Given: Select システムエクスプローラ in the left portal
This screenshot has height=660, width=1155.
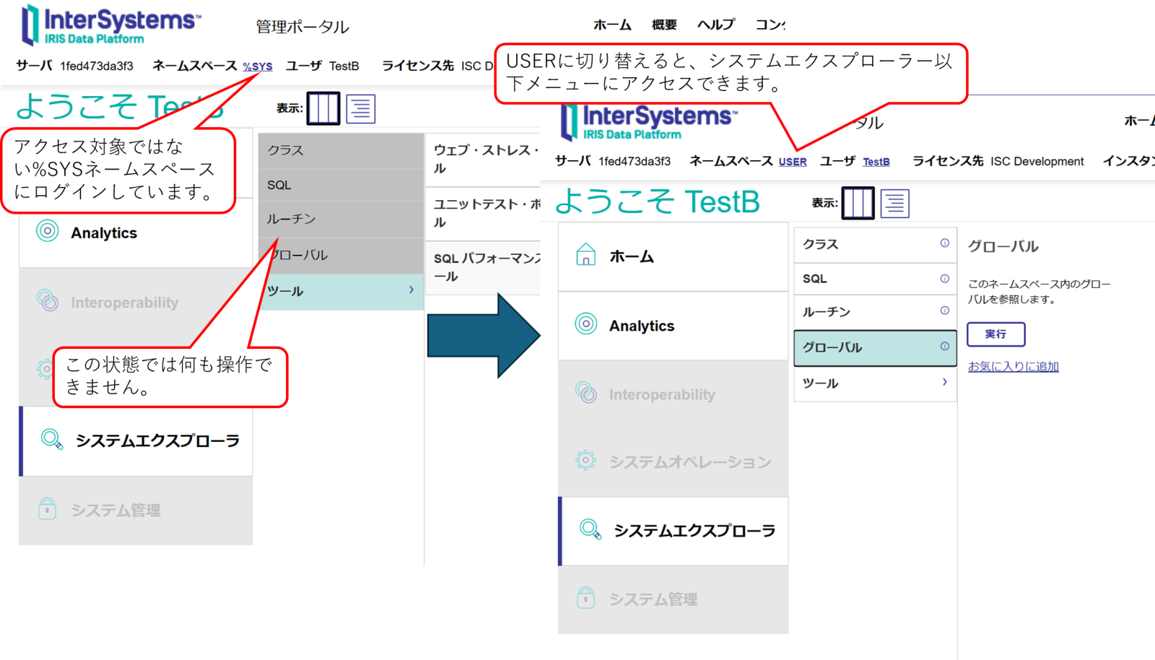Looking at the screenshot, I should pyautogui.click(x=136, y=440).
